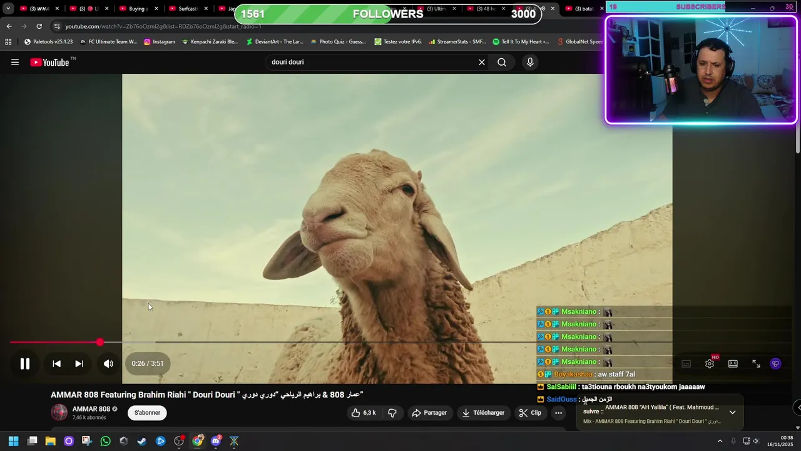
Task: Open the AMMAR 808 channel avatar
Action: click(59, 412)
